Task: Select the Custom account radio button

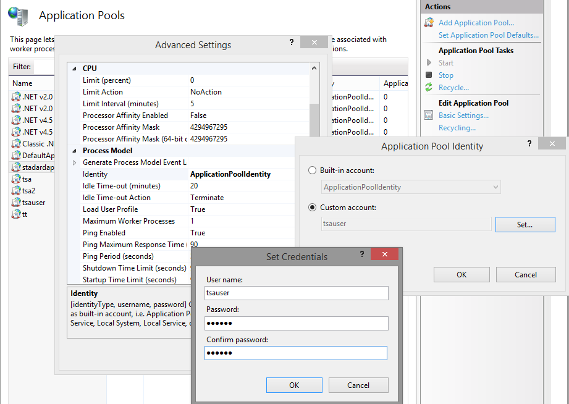Action: tap(312, 208)
